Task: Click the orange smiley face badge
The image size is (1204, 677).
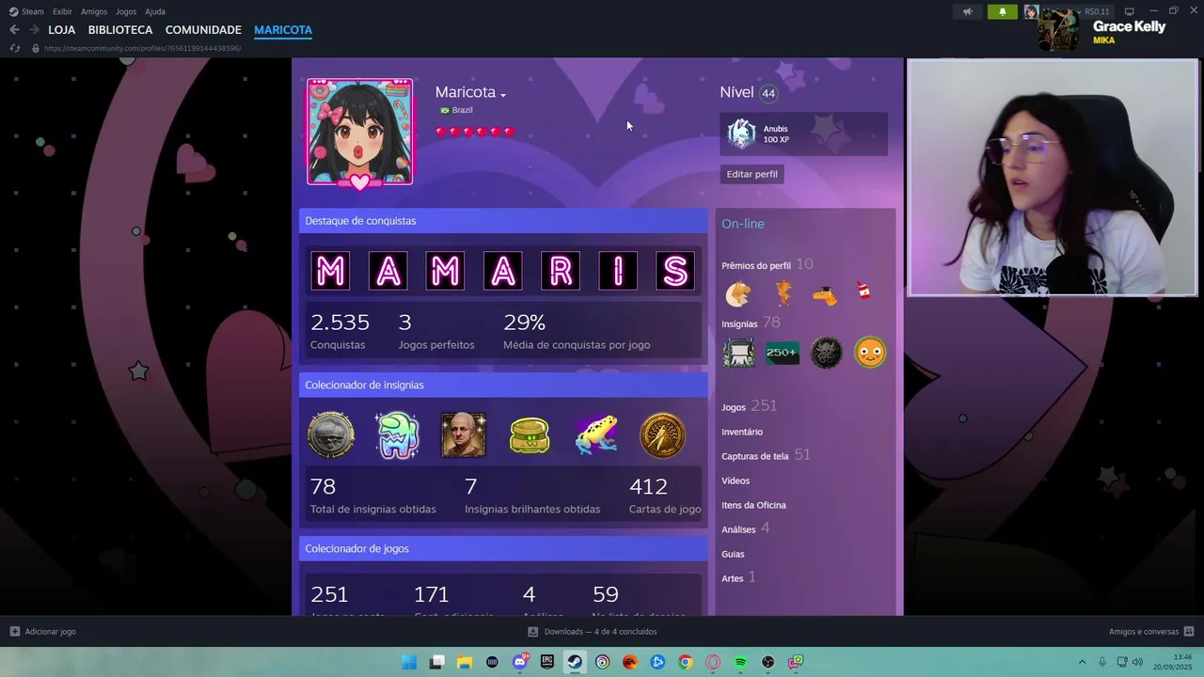Action: [870, 353]
